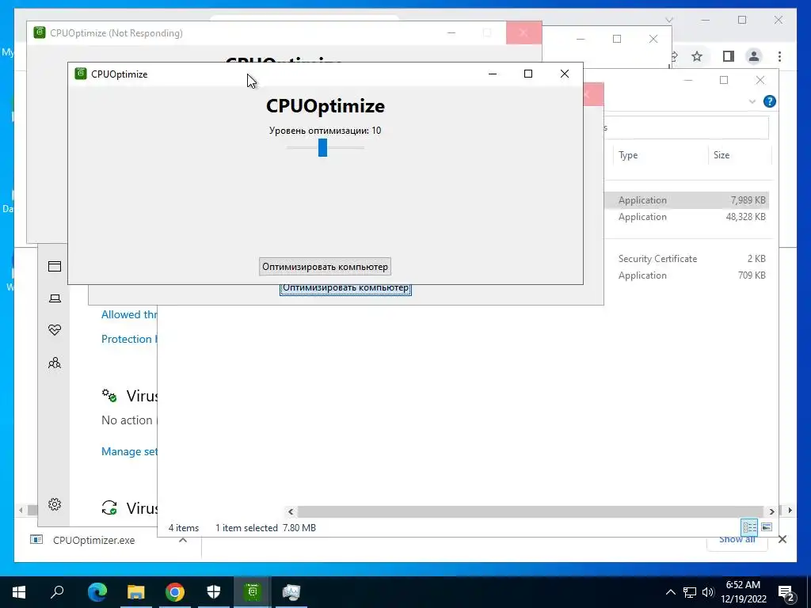Click the front window's 'Оптимизировать компьютер' button

coord(325,267)
